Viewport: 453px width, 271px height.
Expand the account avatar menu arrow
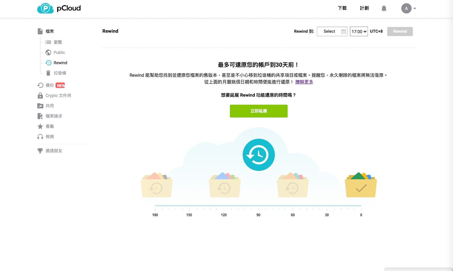(415, 8)
